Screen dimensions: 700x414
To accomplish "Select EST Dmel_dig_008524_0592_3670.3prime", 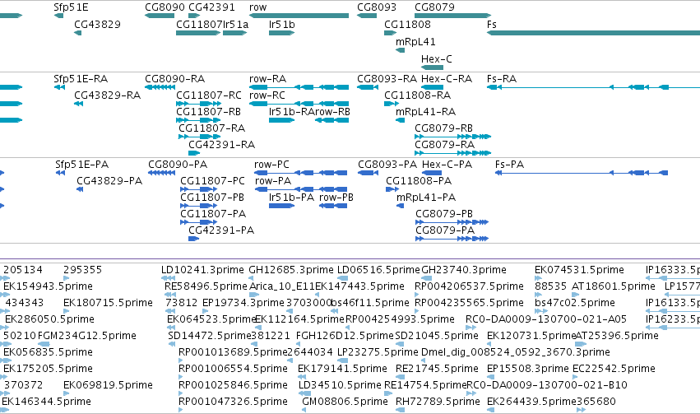I will tap(515, 353).
